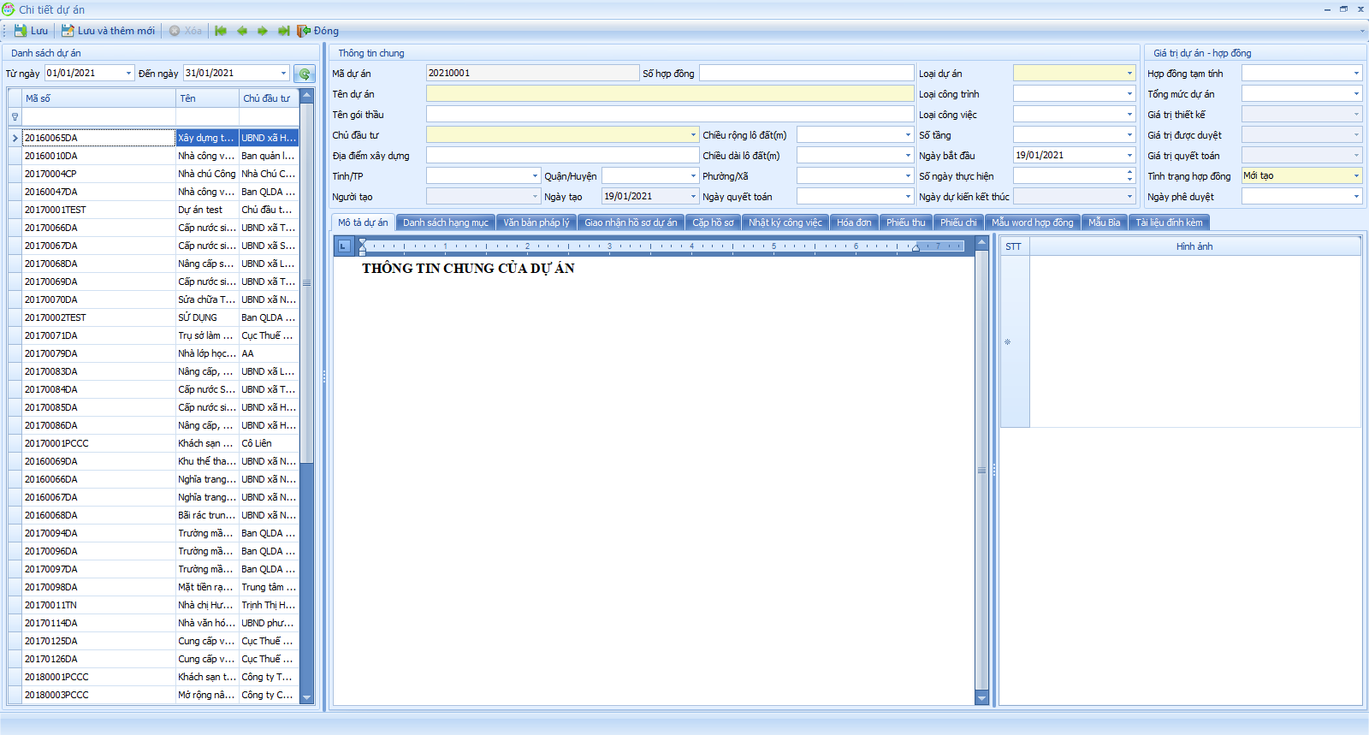Sort by the Chủ đầu tư column header
Screen dimensions: 1369x735
(x=270, y=98)
